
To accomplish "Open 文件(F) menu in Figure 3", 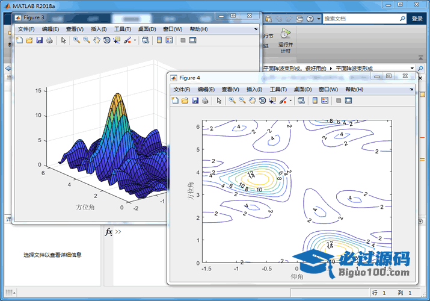I will tap(26, 29).
